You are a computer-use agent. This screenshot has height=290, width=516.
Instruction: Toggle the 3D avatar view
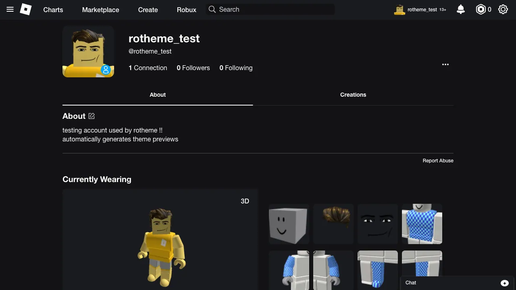245,201
